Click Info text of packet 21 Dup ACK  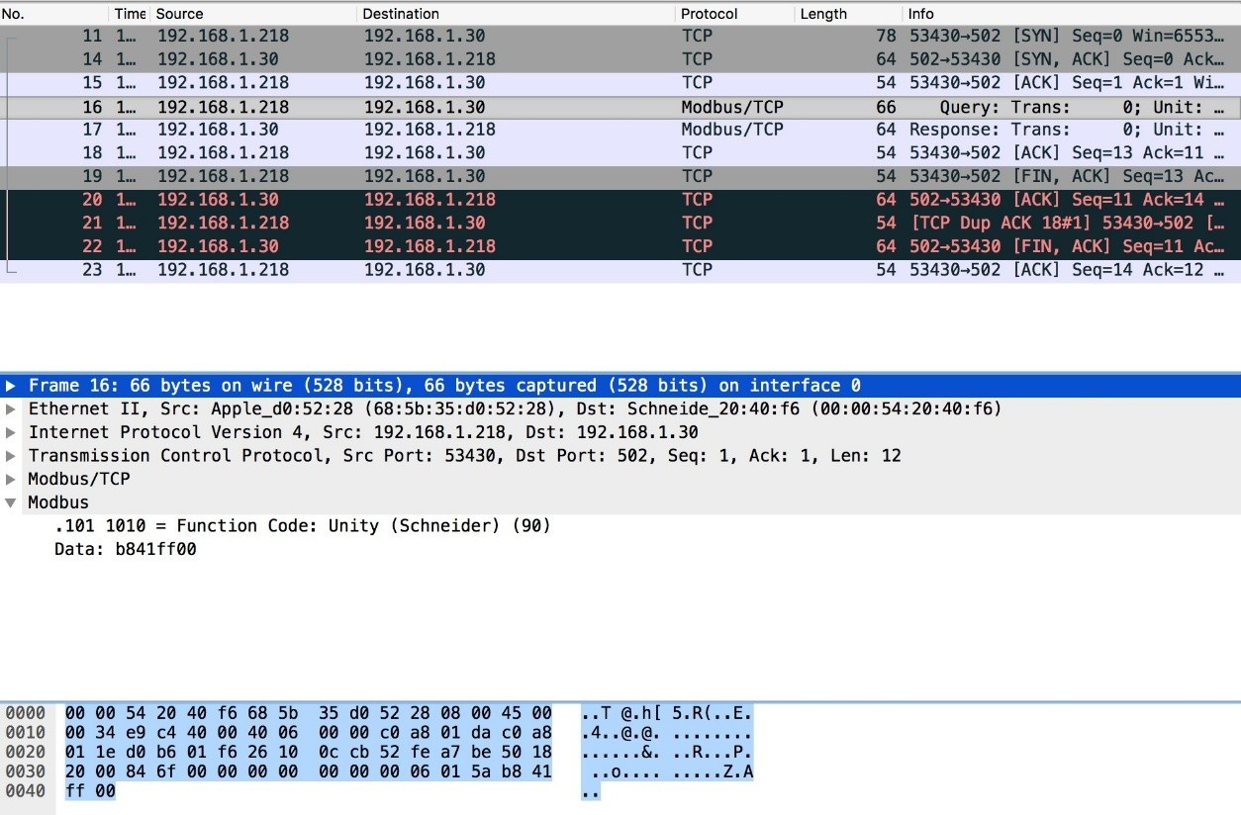pyautogui.click(x=1069, y=223)
